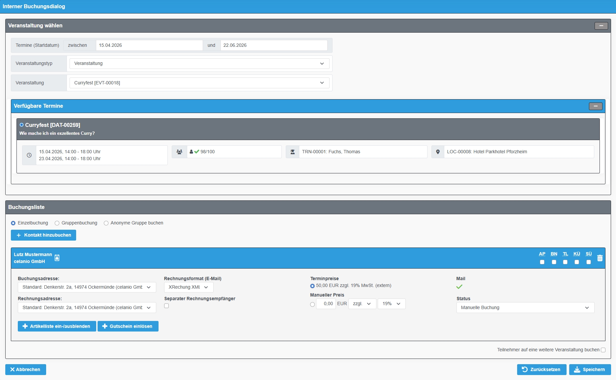
Task: Collapse the Veranstaltung wählen panel
Action: 601,26
